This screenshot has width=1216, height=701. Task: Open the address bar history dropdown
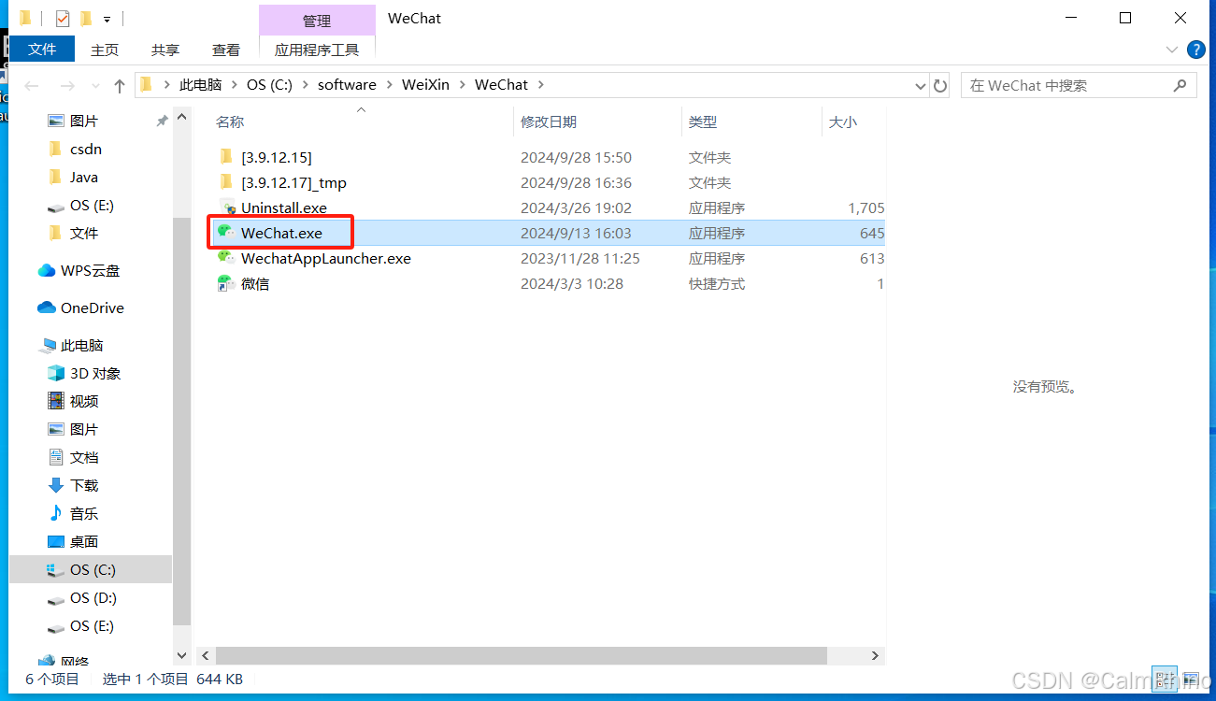921,85
